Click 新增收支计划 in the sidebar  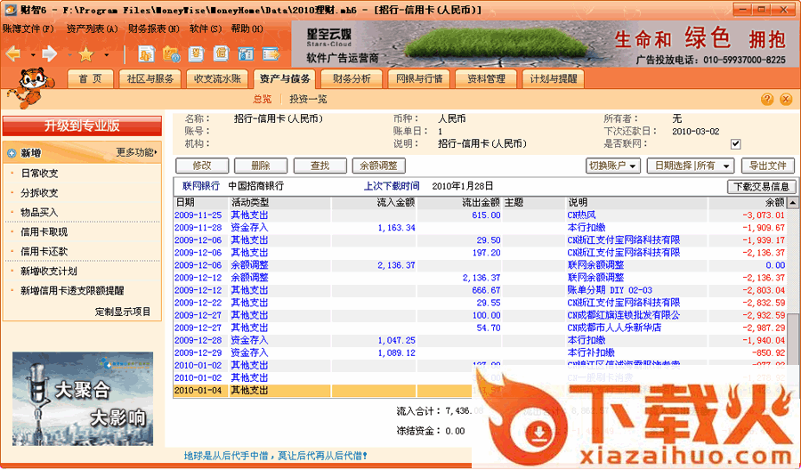pos(49,271)
